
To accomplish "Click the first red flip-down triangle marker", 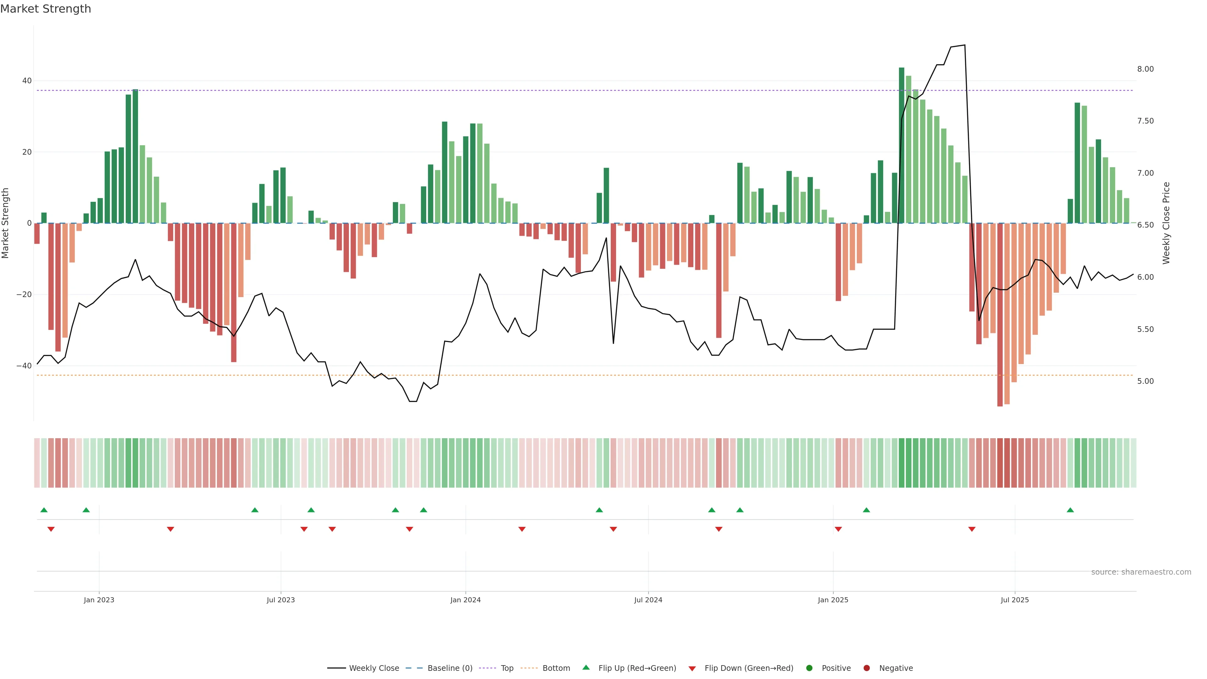I will point(51,529).
